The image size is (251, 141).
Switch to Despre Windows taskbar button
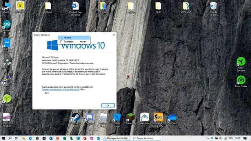pyautogui.click(x=146, y=138)
